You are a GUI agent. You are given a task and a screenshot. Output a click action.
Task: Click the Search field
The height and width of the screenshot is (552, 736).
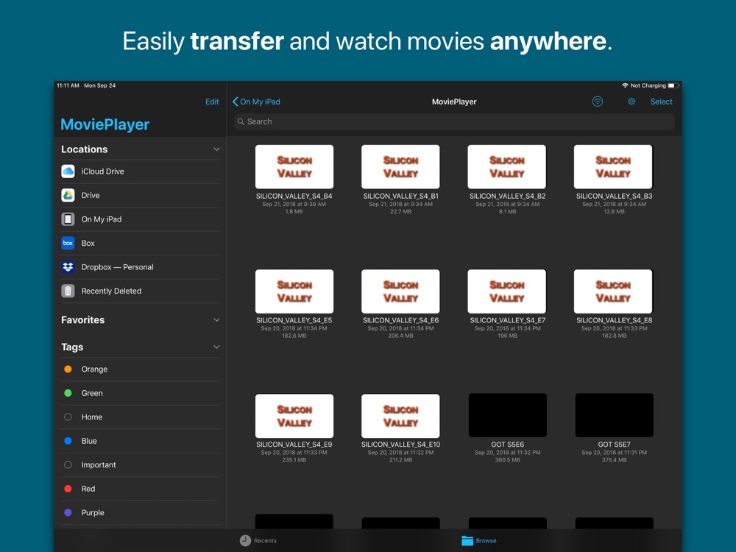tap(454, 121)
